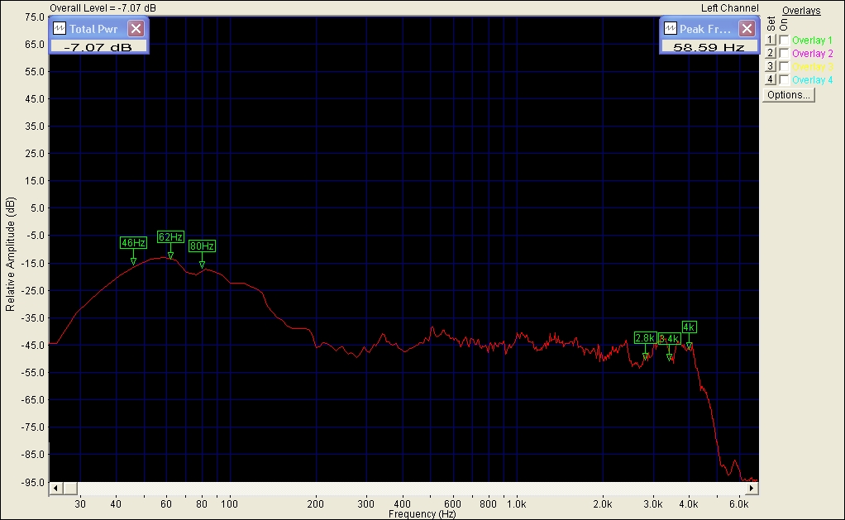Click the 4k marker label
The image size is (845, 520).
689,327
